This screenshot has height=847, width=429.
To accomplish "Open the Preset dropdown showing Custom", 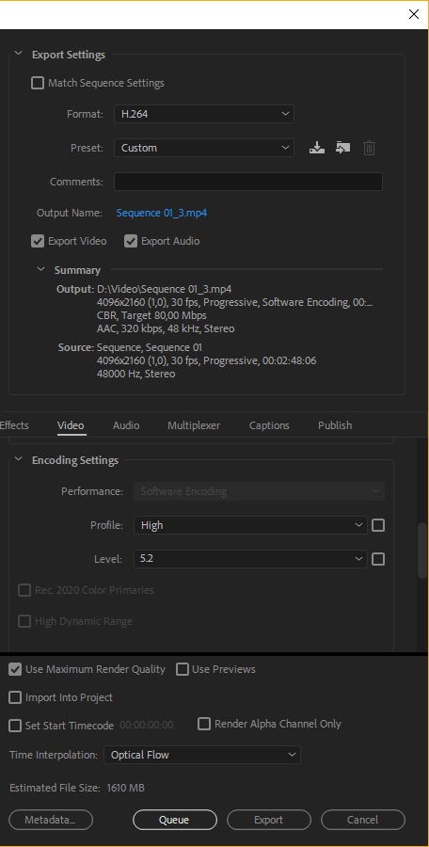I will [204, 148].
